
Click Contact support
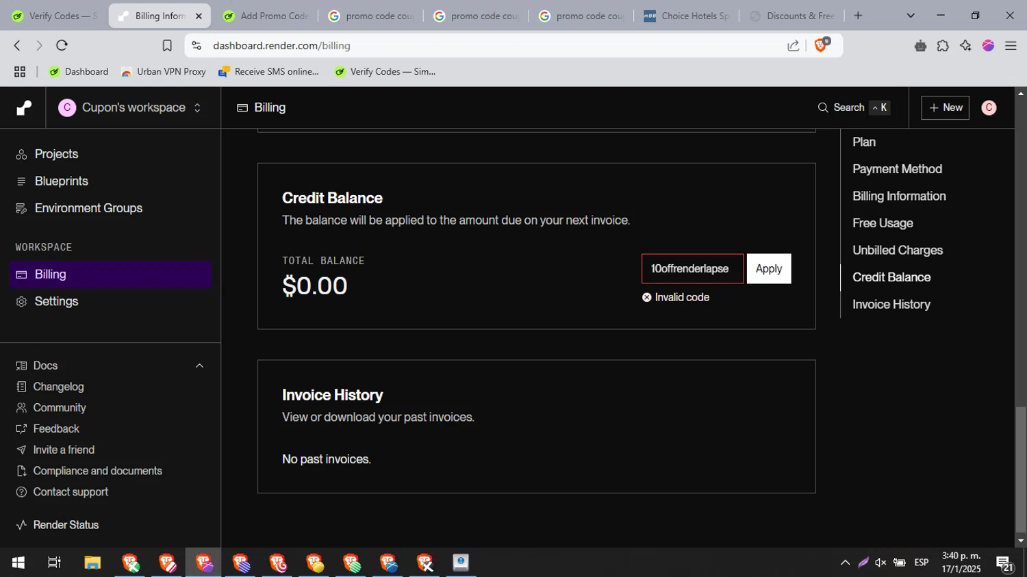pos(71,492)
